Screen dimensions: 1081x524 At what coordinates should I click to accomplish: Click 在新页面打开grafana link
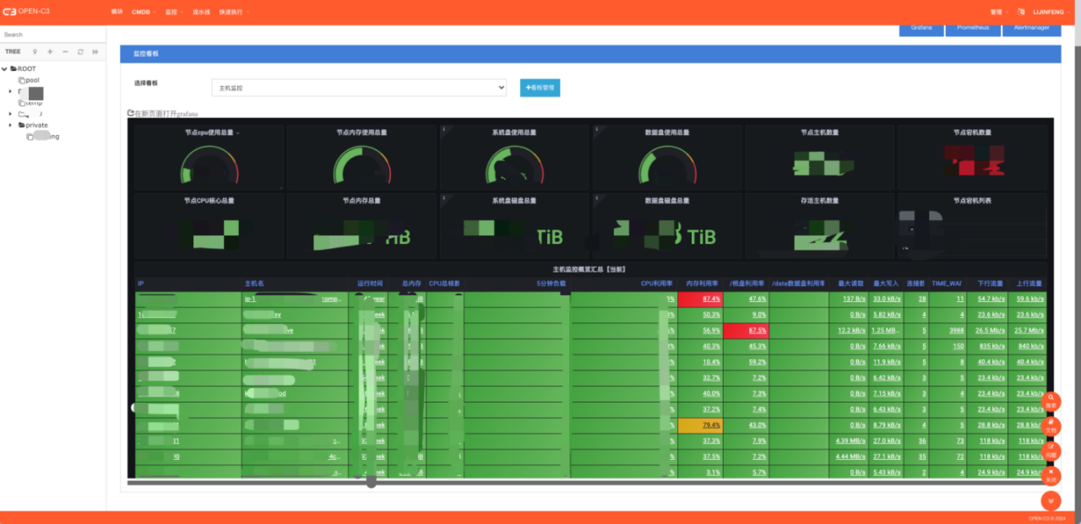[x=163, y=113]
